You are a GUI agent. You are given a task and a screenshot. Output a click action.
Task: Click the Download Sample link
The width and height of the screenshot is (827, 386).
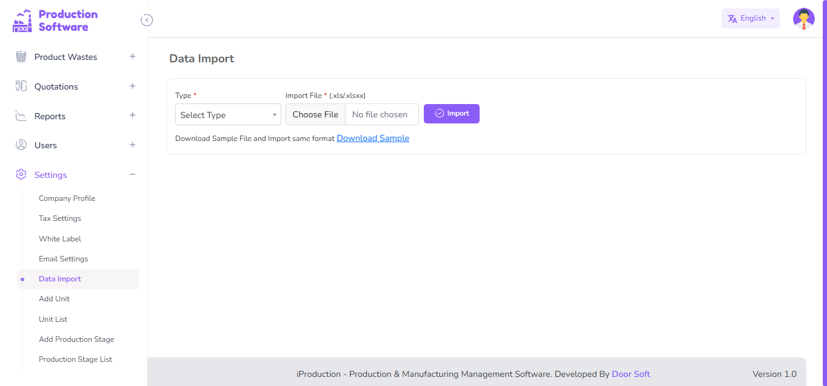(373, 139)
